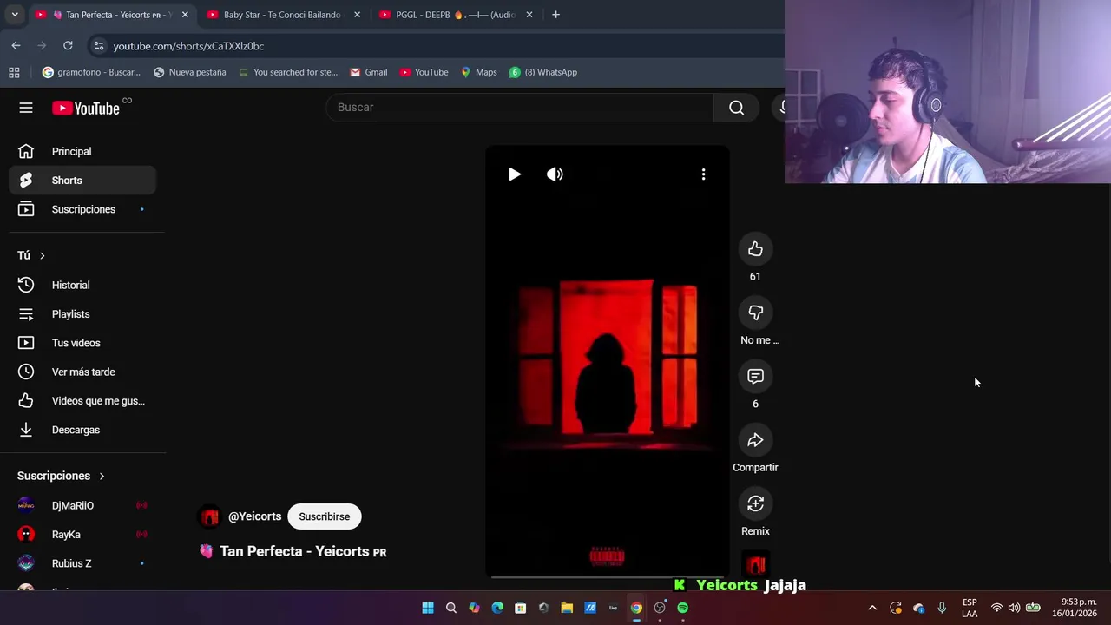Screen dimensions: 1111x625
Task: Click the search magnifier button
Action: [x=736, y=108]
